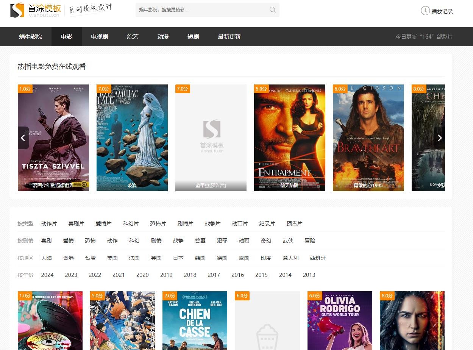Filter by genre 科幻片
The image size is (473, 350).
click(131, 223)
